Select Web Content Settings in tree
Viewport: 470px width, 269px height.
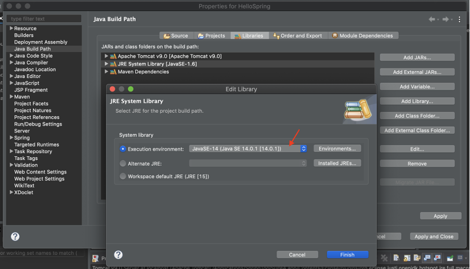[x=41, y=172]
